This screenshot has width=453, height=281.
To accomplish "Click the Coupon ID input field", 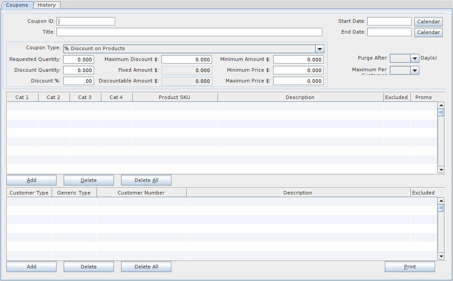I will 86,22.
